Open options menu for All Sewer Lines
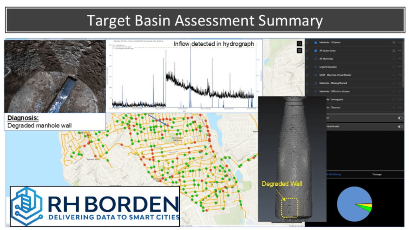Screen dimensions: 409x230 click(x=400, y=51)
